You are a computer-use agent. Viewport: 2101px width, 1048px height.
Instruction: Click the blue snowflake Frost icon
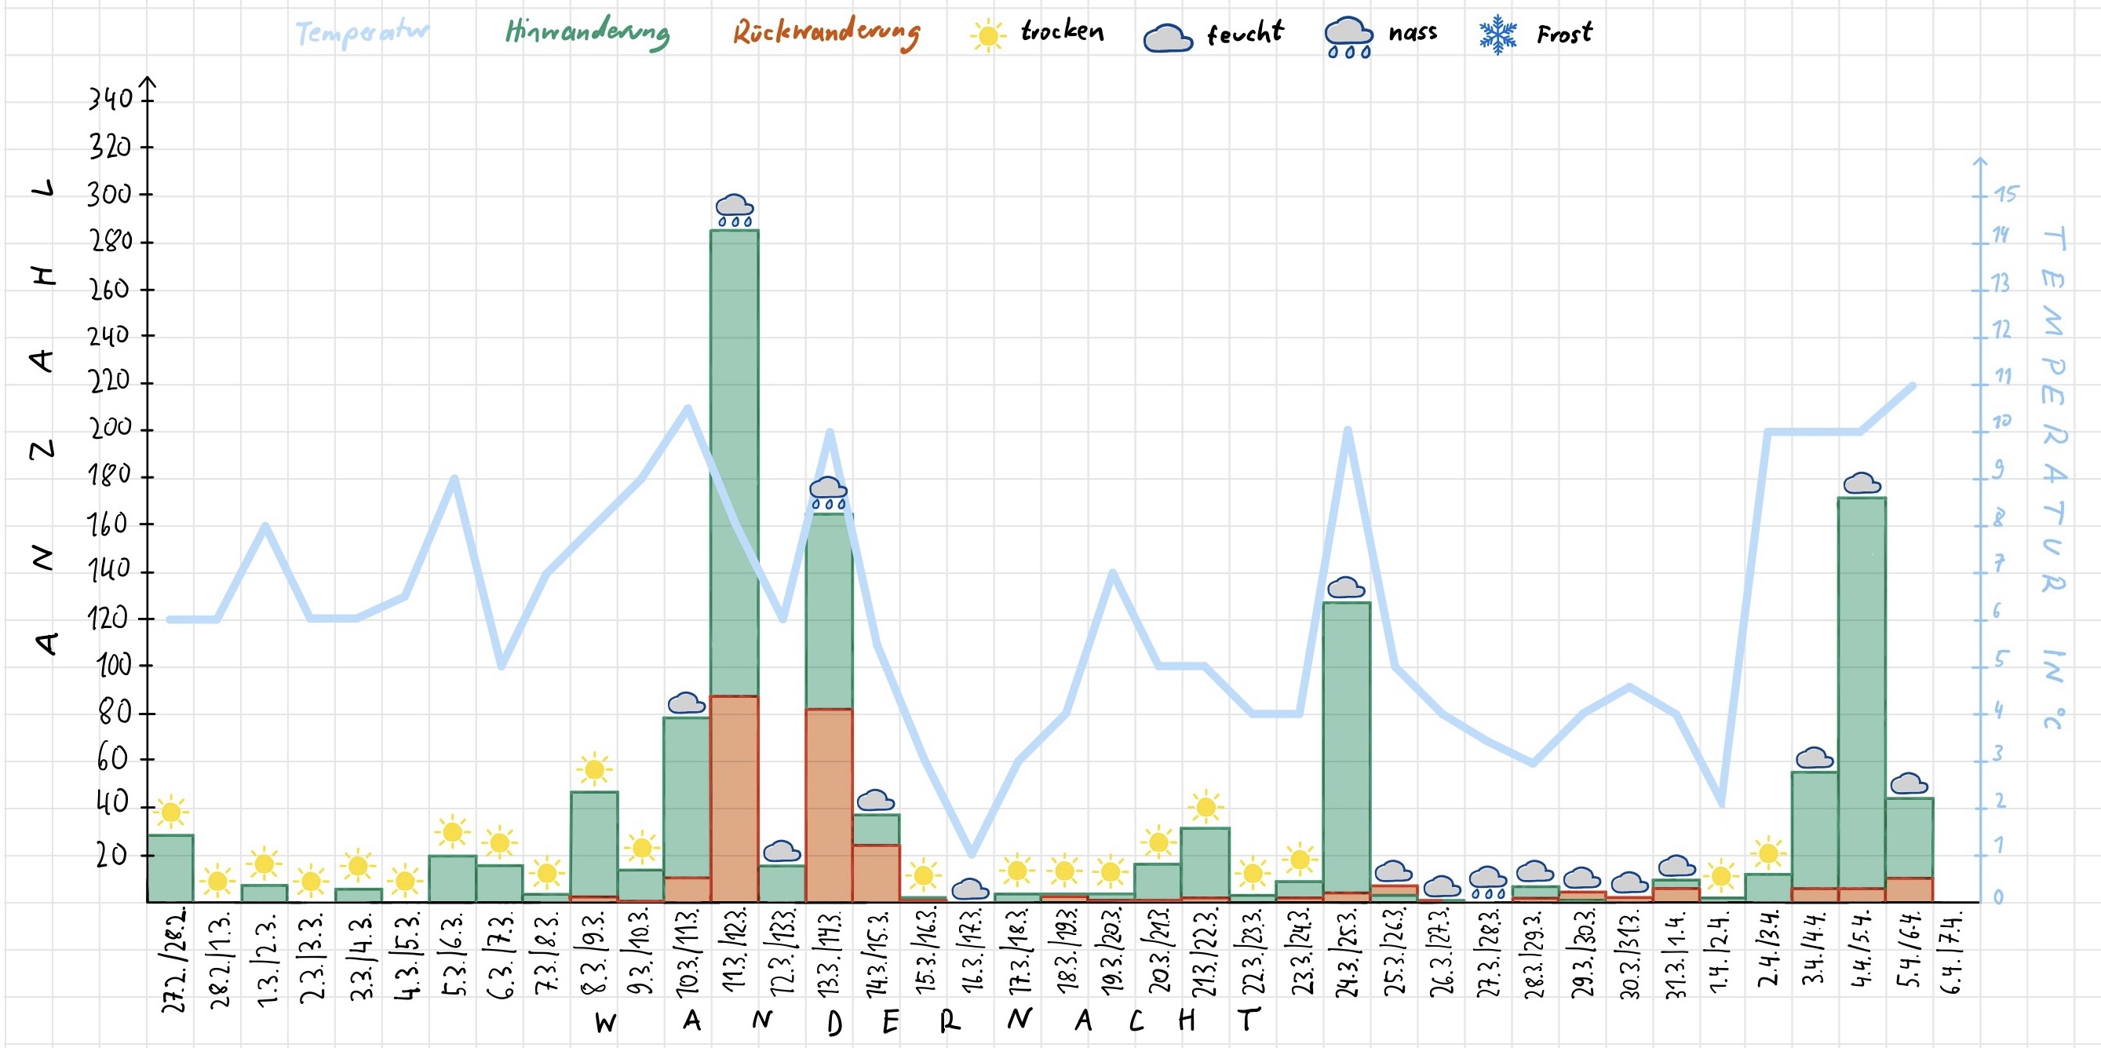coord(1498,36)
